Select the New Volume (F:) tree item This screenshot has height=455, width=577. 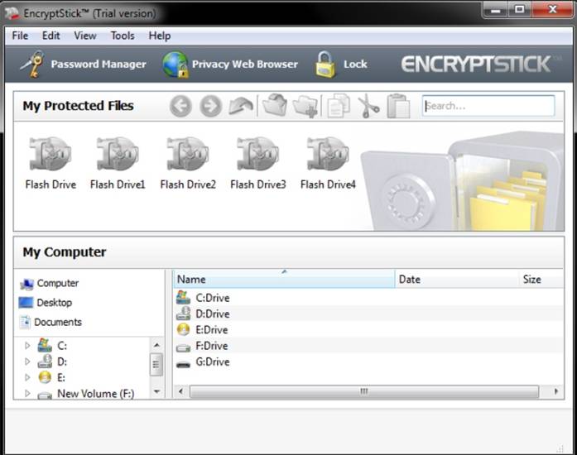[x=86, y=394]
